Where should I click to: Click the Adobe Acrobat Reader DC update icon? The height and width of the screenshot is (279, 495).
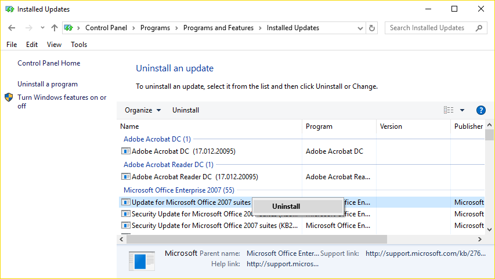click(x=126, y=177)
